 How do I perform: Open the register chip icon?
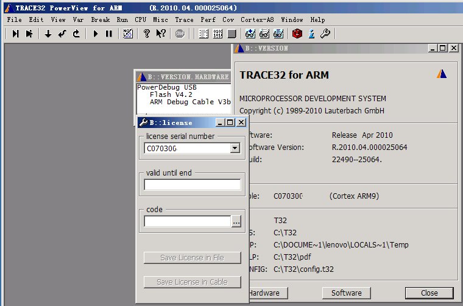coord(231,34)
